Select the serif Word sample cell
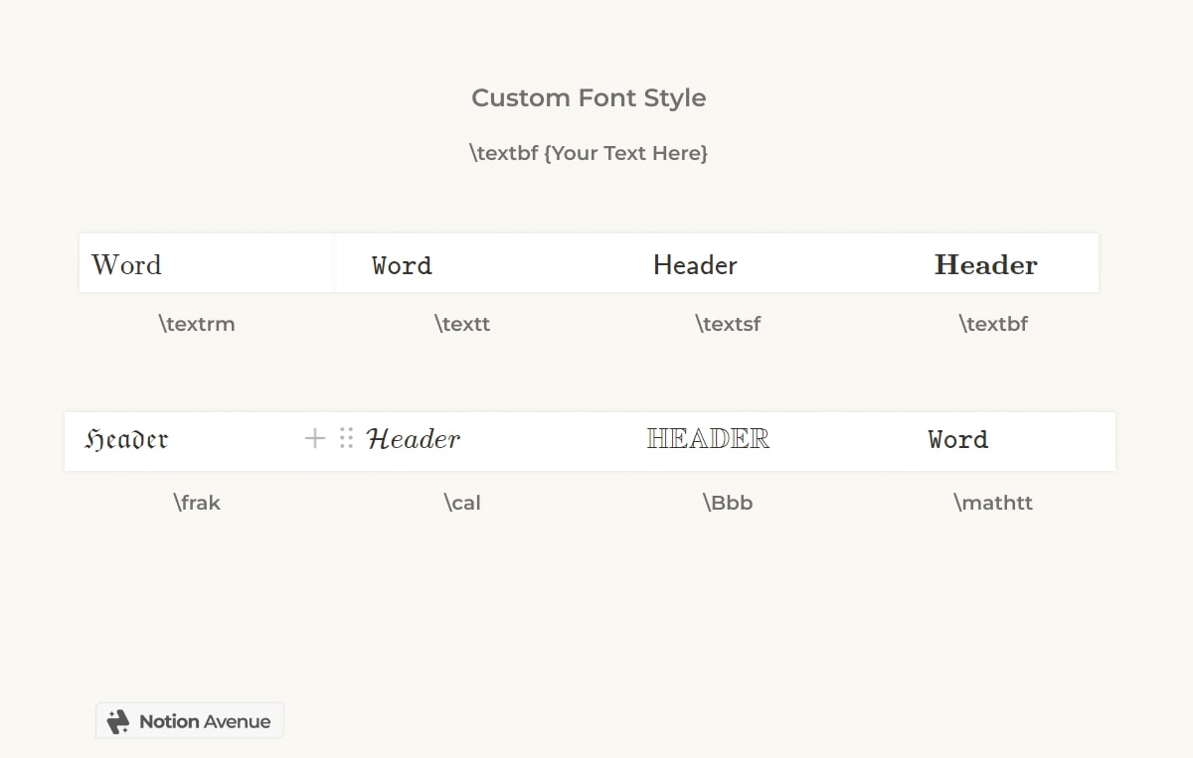This screenshot has width=1193, height=758. [126, 264]
